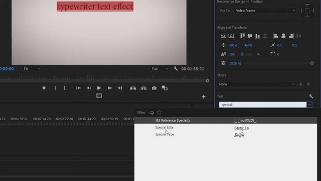Screen dimensions: 321x181
Task: Click the Lift button
Action: [x=133, y=88]
